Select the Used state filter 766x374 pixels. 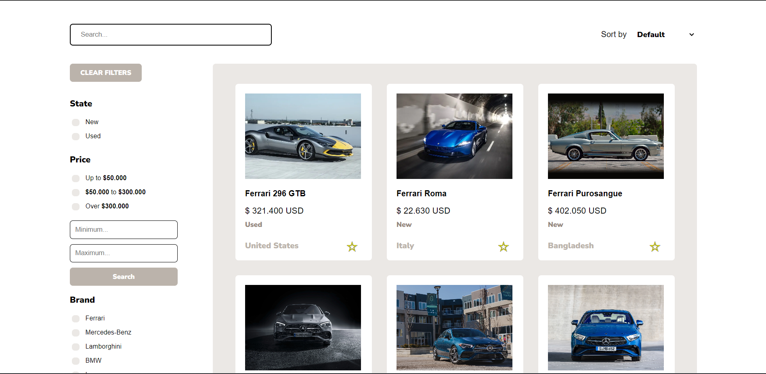pos(76,136)
